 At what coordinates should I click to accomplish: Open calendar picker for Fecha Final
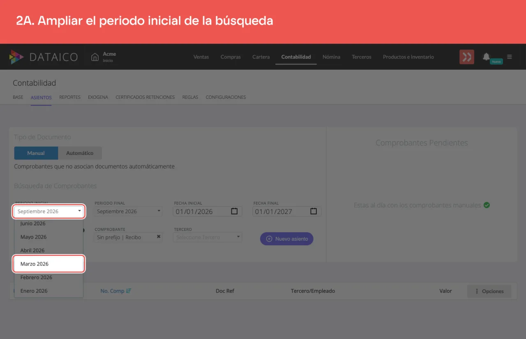314,212
